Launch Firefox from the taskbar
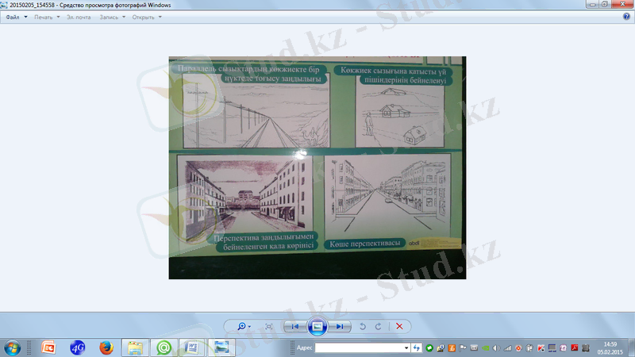Image resolution: width=635 pixels, height=357 pixels. [x=107, y=347]
